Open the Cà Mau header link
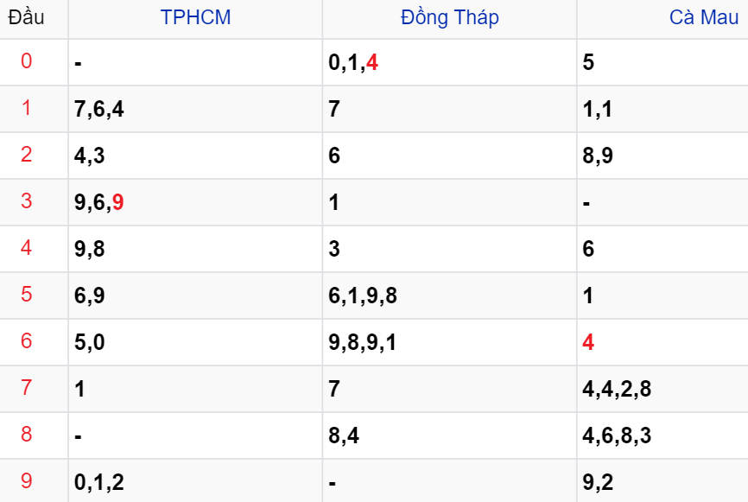This screenshot has width=748, height=502. (x=704, y=17)
